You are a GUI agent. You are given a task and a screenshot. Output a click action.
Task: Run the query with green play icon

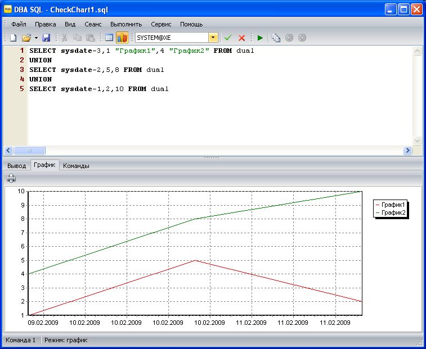point(260,38)
